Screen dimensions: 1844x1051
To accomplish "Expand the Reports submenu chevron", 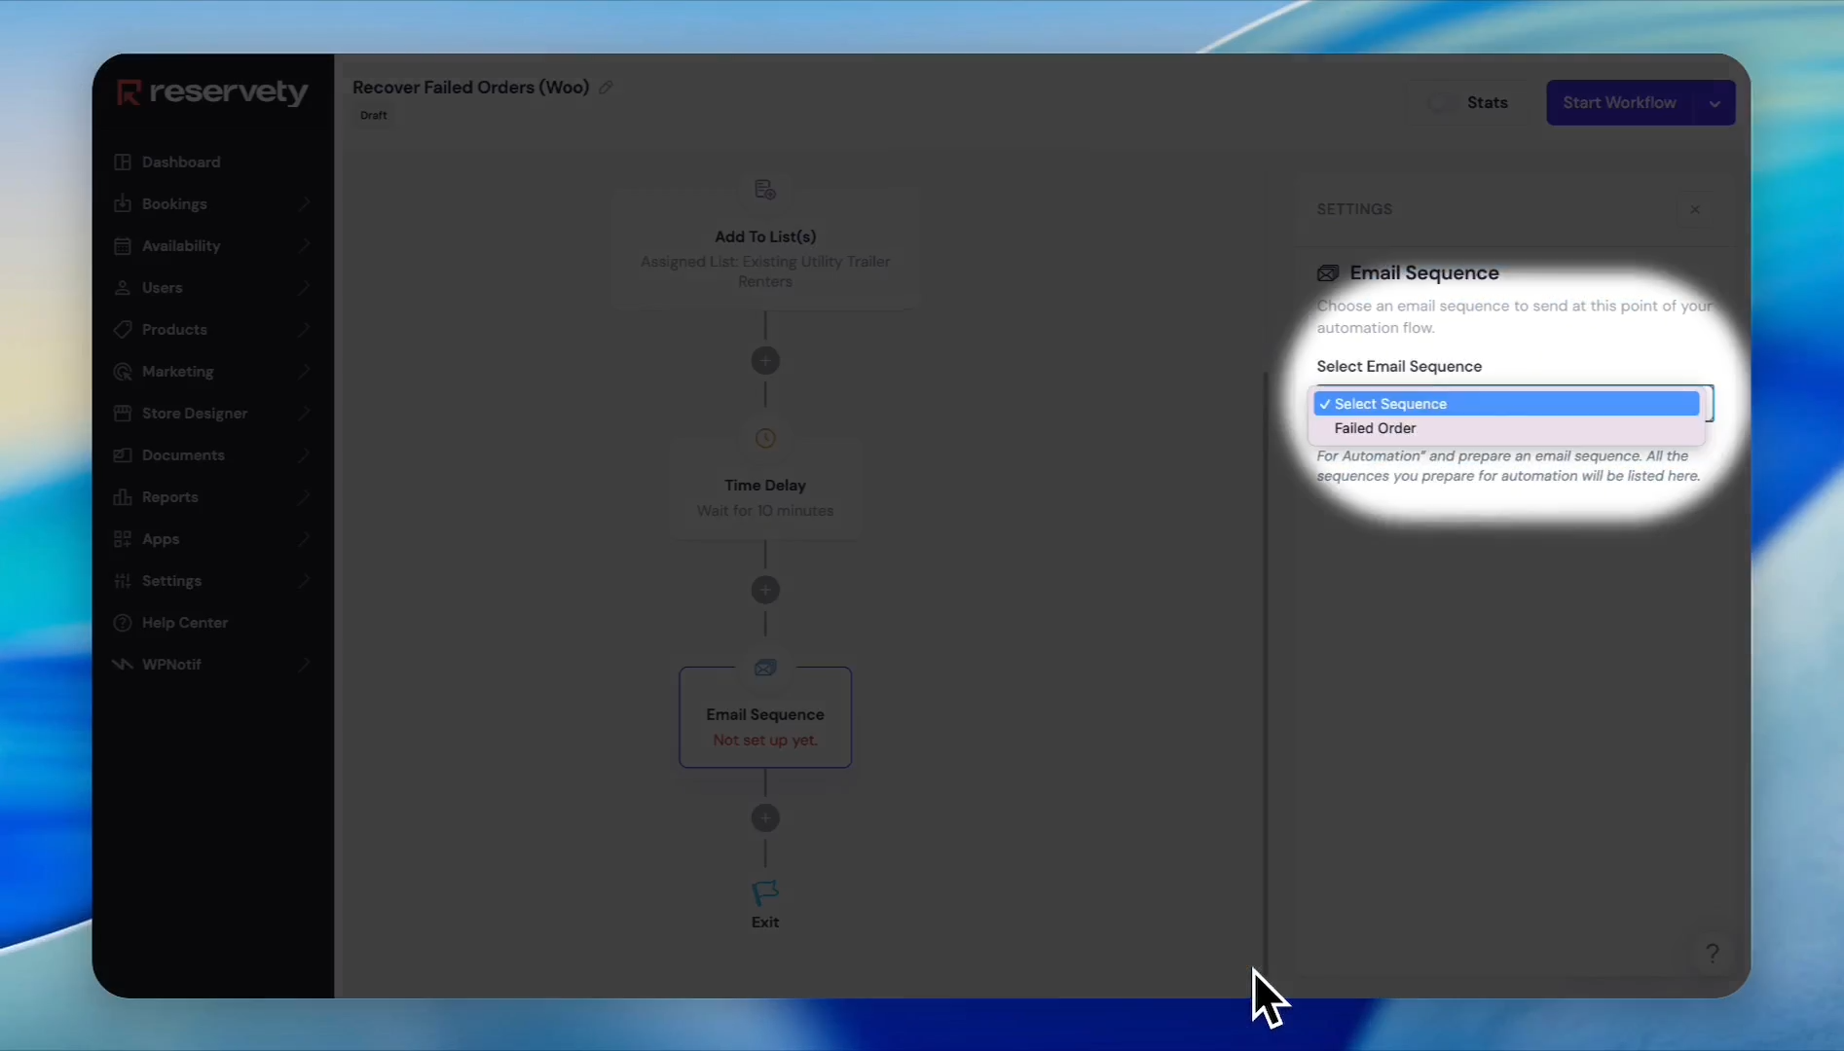I will 305,496.
